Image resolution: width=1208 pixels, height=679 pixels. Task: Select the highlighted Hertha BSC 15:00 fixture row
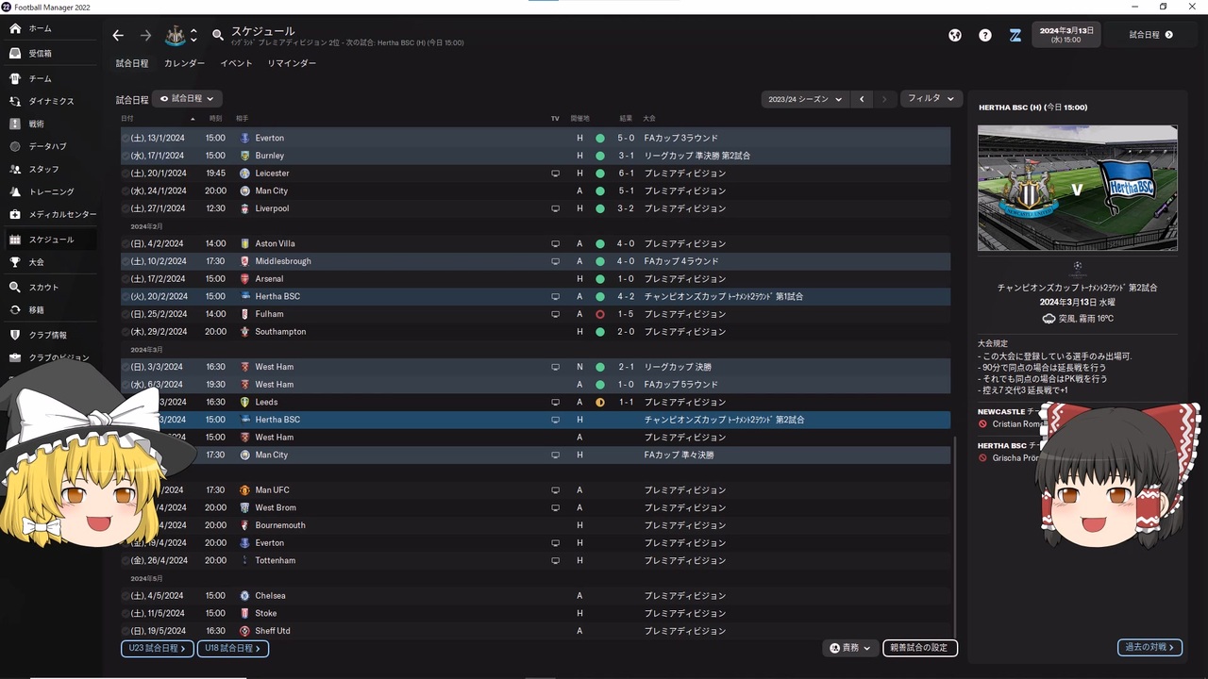[536, 420]
